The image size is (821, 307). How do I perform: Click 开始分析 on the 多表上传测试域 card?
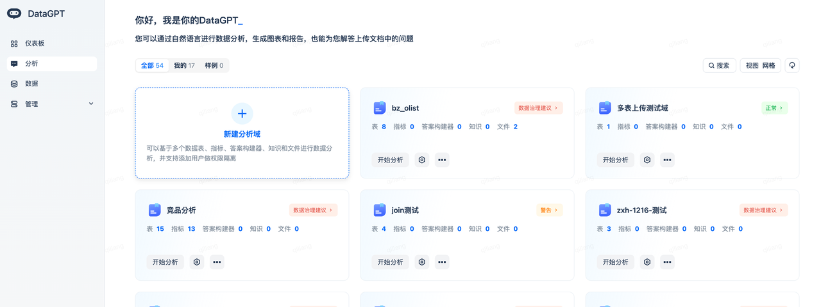615,160
